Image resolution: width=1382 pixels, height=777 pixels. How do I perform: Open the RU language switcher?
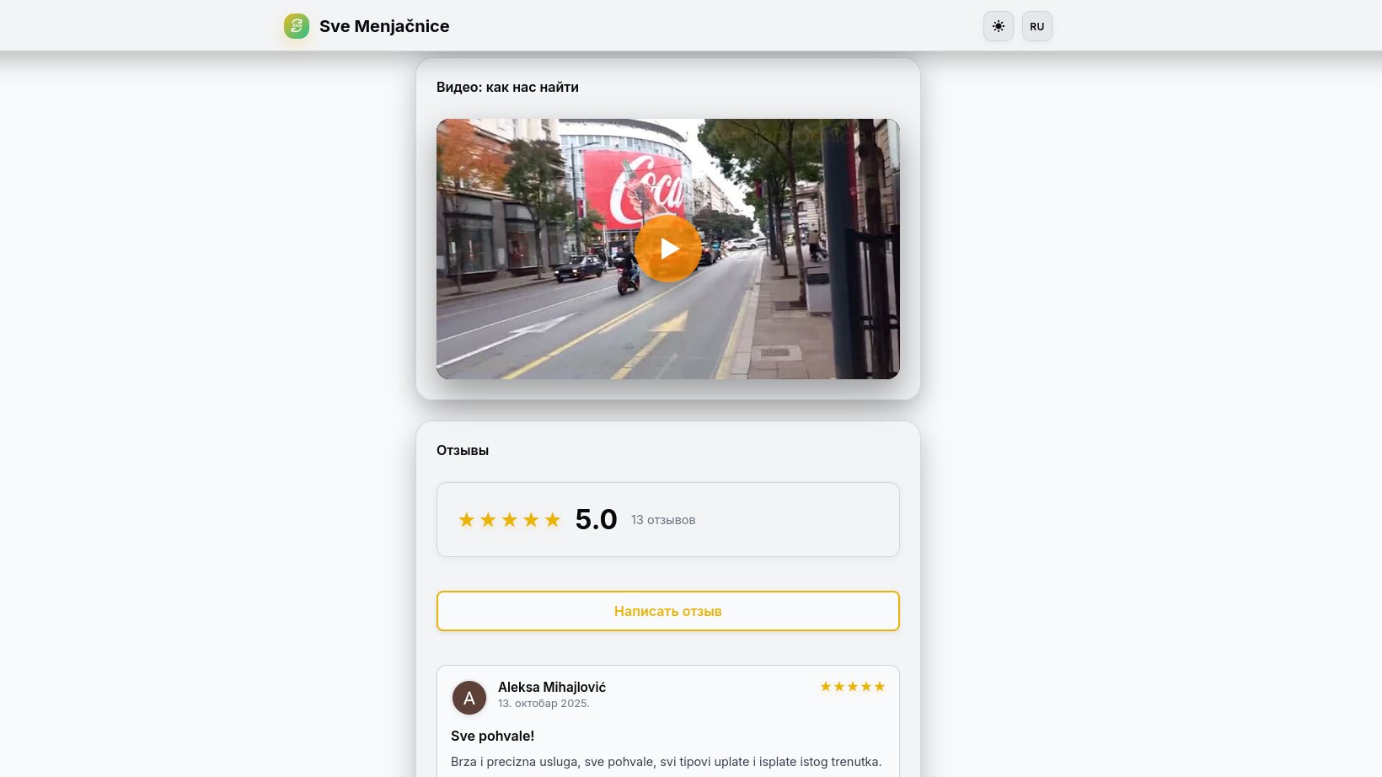(1037, 26)
